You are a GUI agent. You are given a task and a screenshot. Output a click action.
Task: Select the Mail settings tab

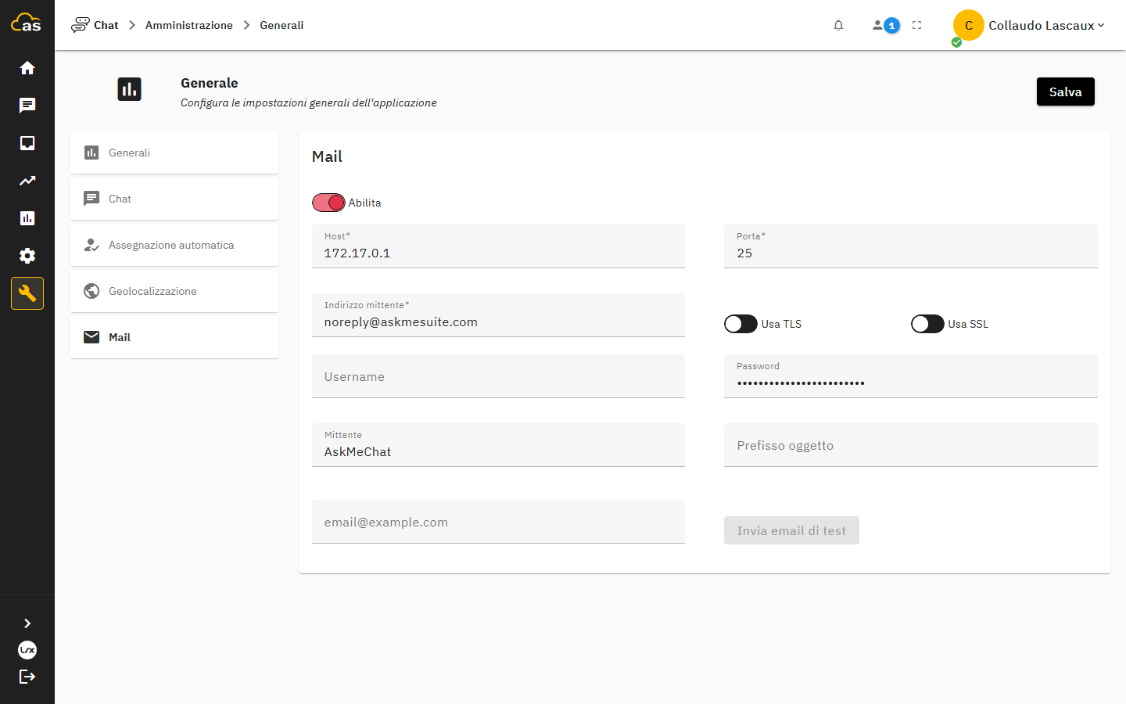pyautogui.click(x=174, y=337)
